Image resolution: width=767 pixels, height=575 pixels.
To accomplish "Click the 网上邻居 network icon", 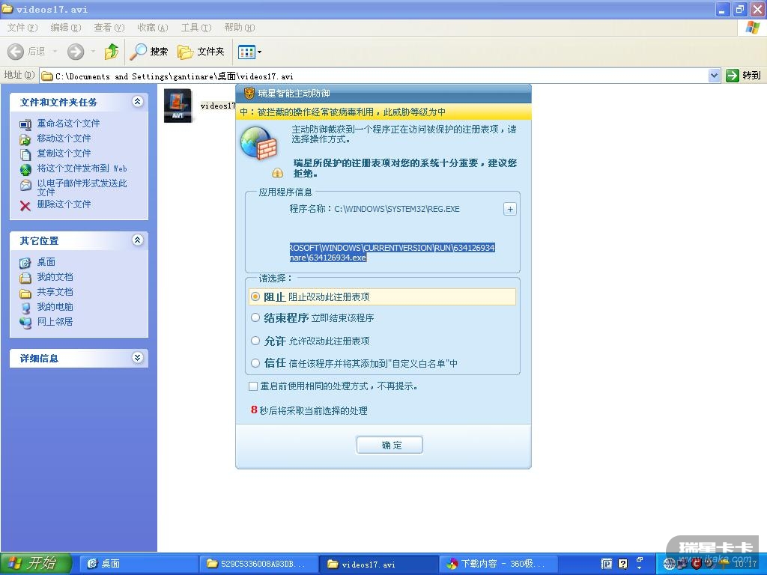I will pyautogui.click(x=25, y=323).
